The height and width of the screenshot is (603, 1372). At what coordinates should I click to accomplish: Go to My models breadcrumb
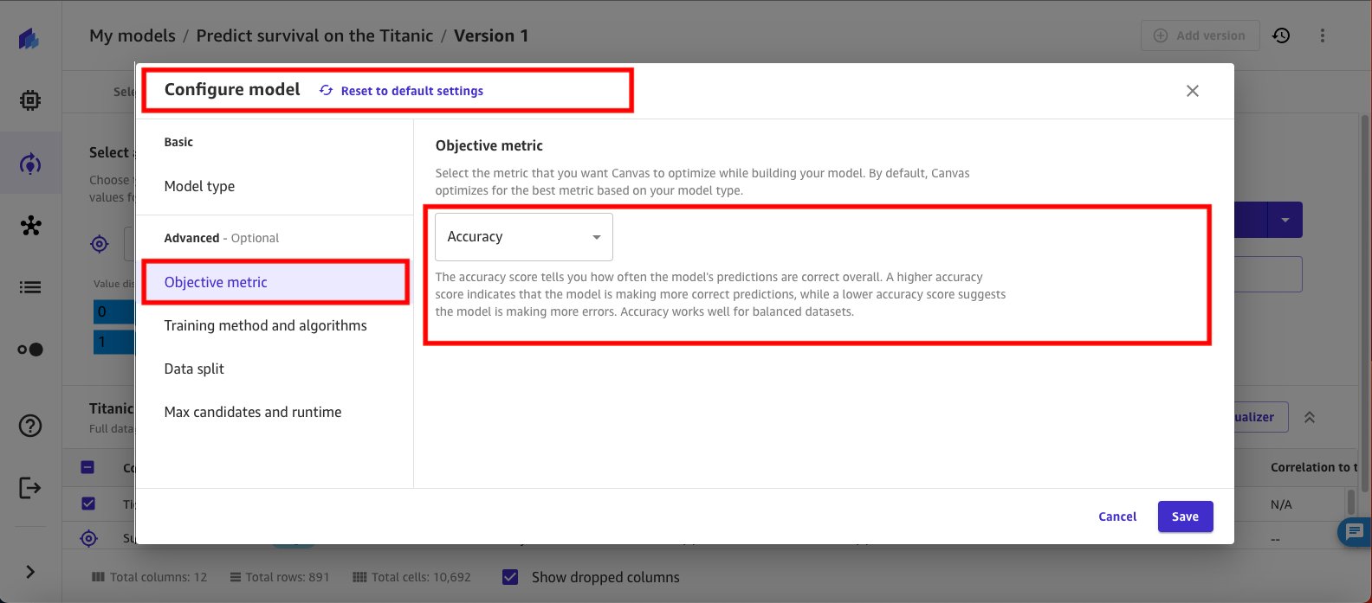(x=132, y=35)
